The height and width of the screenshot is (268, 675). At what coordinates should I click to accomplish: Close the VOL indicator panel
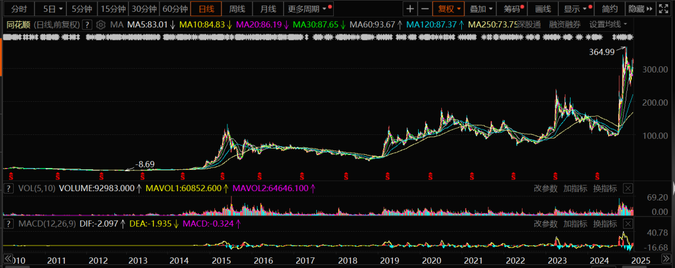point(628,189)
